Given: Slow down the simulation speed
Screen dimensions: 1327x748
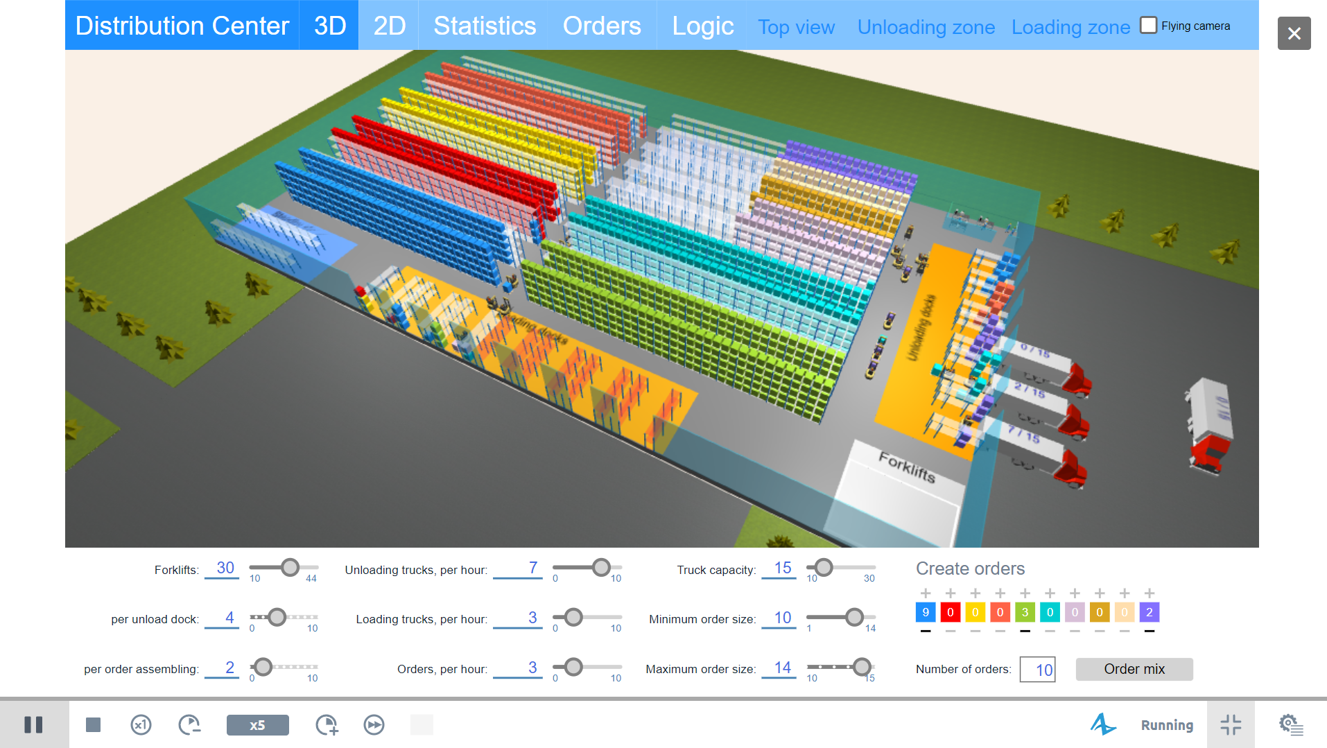Looking at the screenshot, I should (x=189, y=724).
